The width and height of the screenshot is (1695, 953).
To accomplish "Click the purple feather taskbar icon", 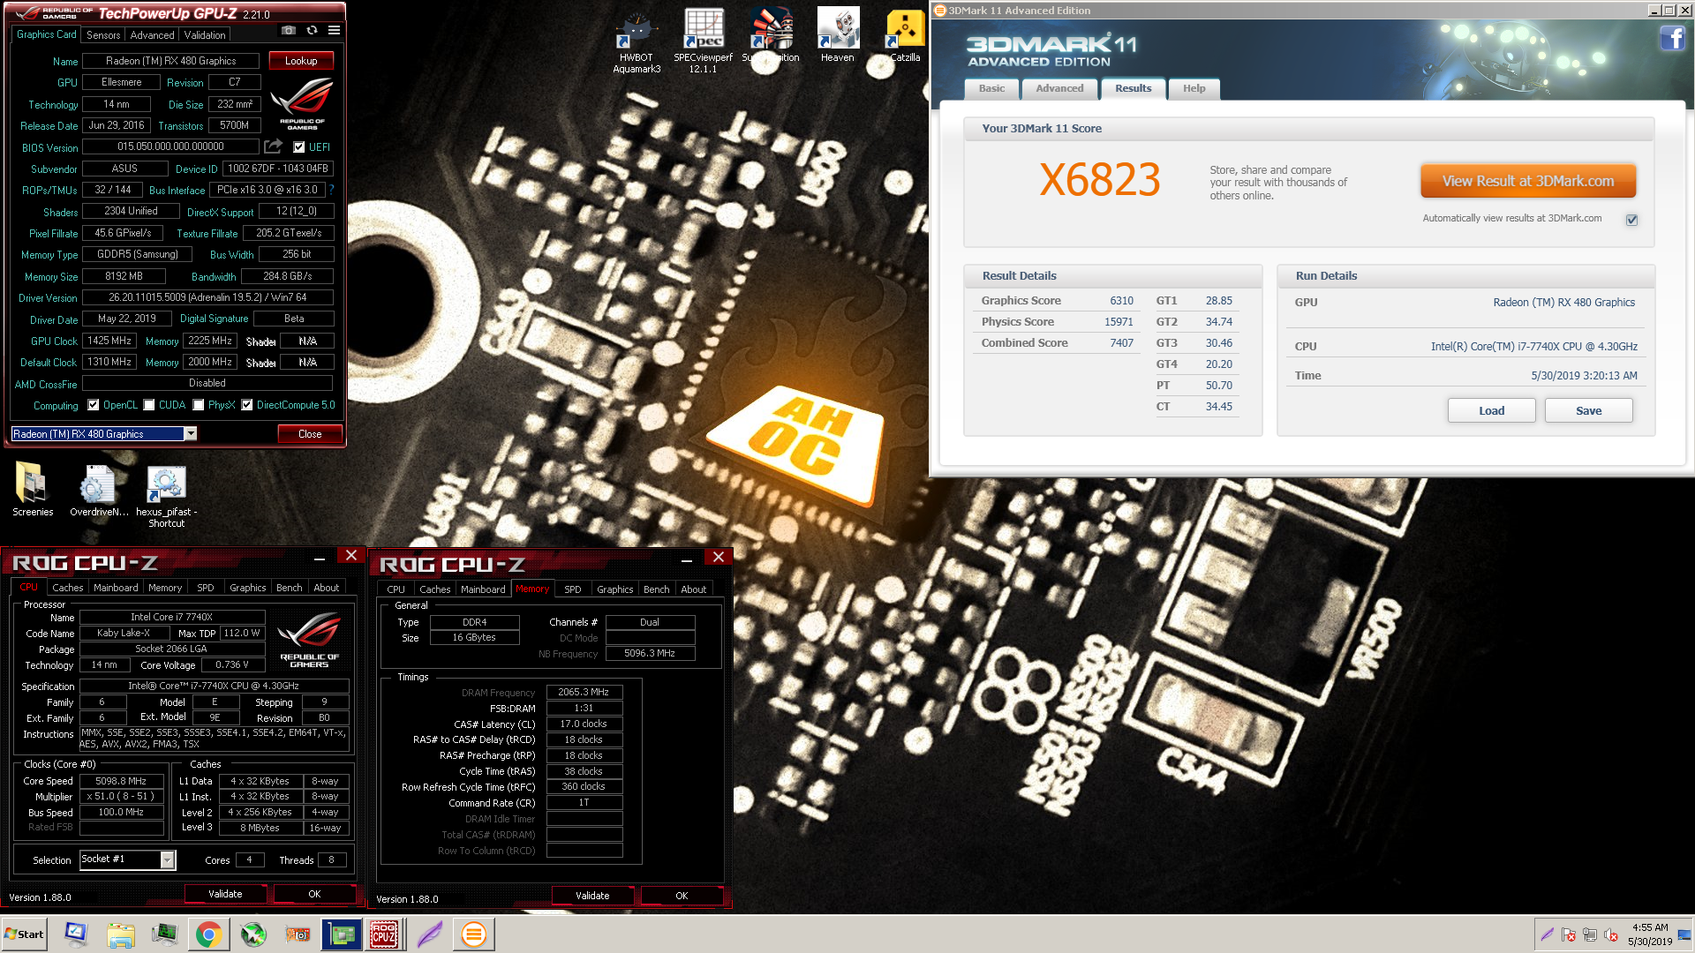I will (x=429, y=934).
